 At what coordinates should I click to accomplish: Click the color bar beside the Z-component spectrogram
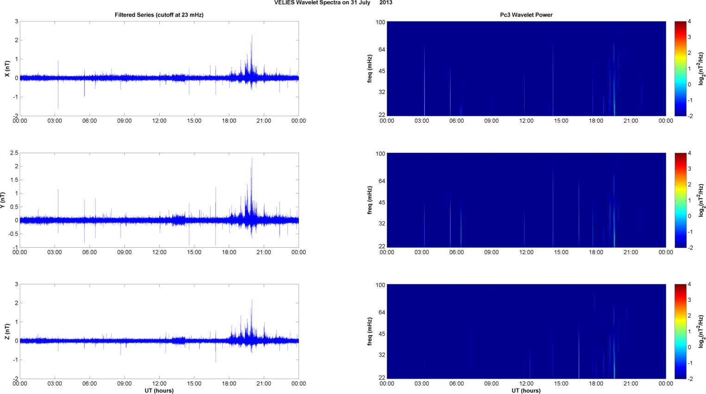pos(680,331)
